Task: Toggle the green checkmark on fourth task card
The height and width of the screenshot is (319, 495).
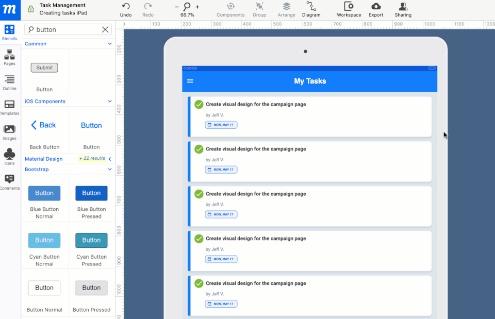Action: pyautogui.click(x=199, y=239)
